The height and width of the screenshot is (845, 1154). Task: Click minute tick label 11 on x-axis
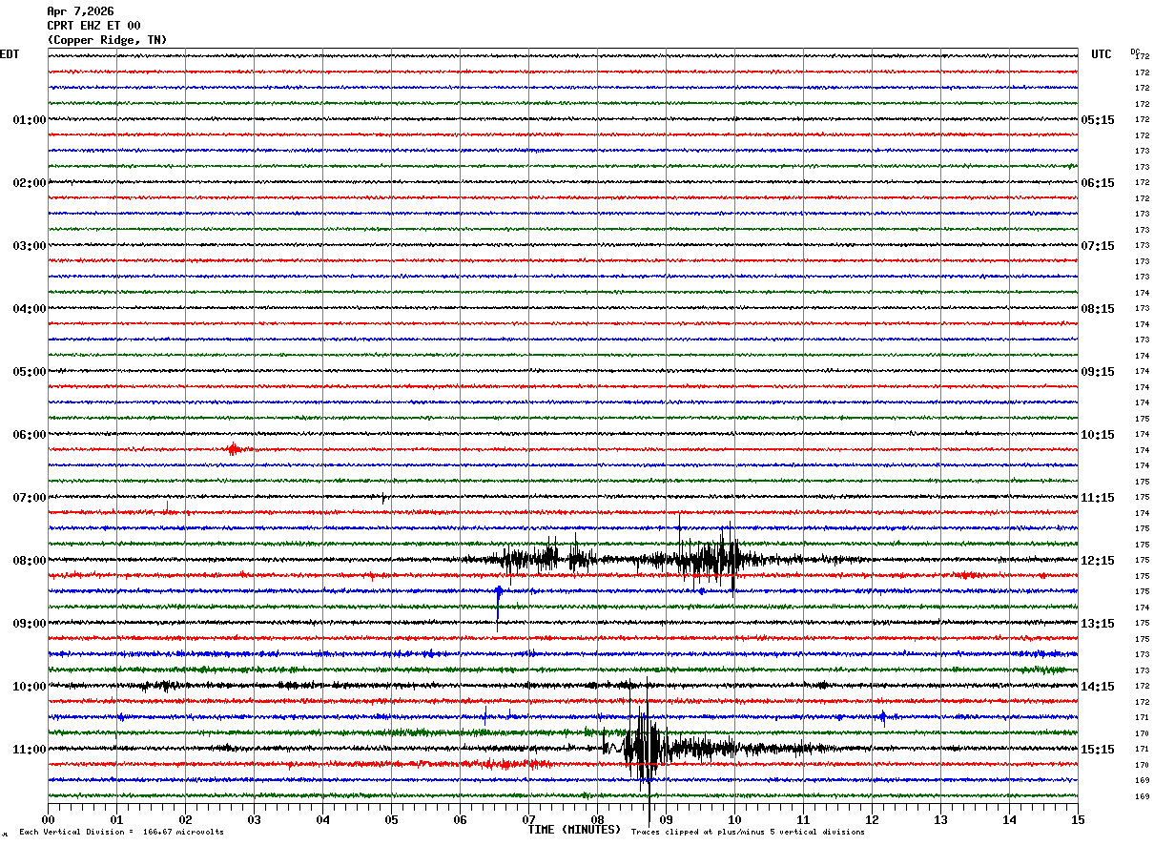tap(803, 819)
